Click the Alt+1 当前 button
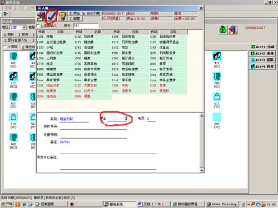Viewport: 278px width, 208px height. click(262, 47)
